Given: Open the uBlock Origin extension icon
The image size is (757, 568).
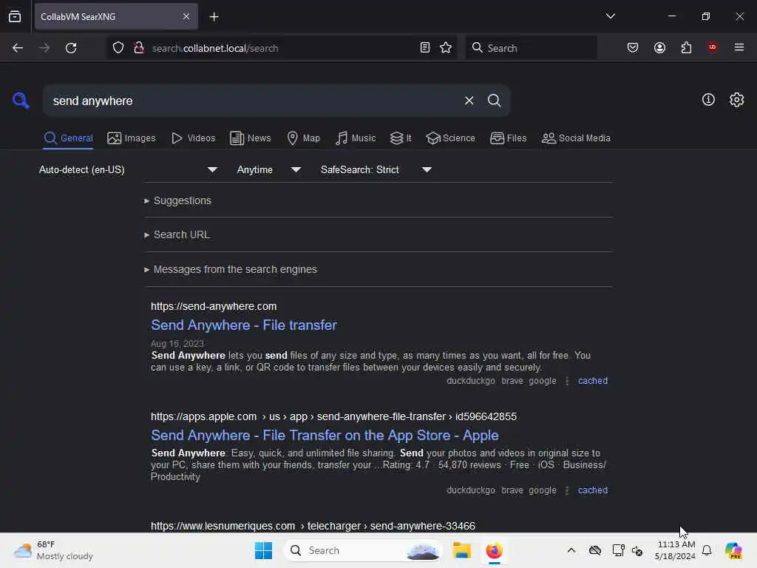Looking at the screenshot, I should click(x=712, y=47).
